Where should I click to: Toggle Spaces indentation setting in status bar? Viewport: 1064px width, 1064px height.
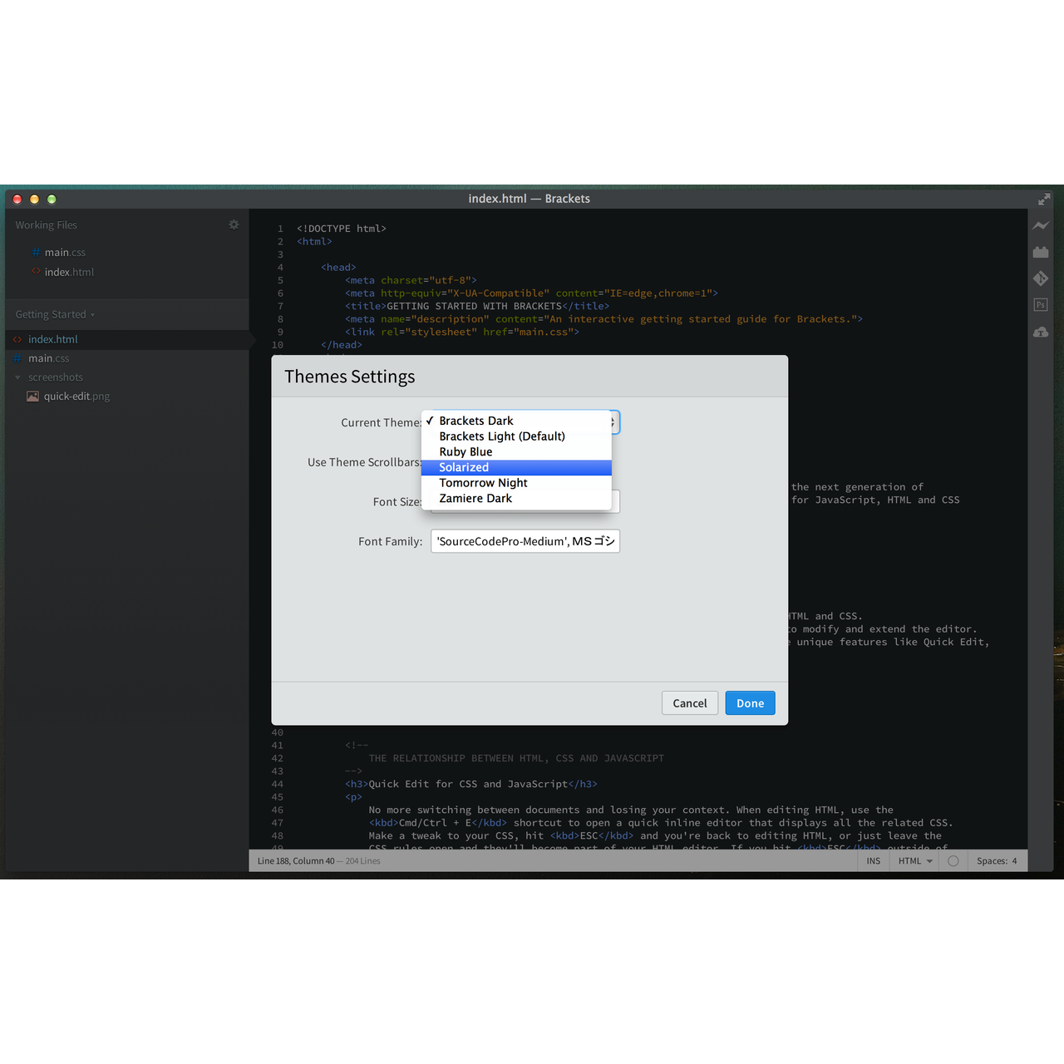(x=996, y=861)
